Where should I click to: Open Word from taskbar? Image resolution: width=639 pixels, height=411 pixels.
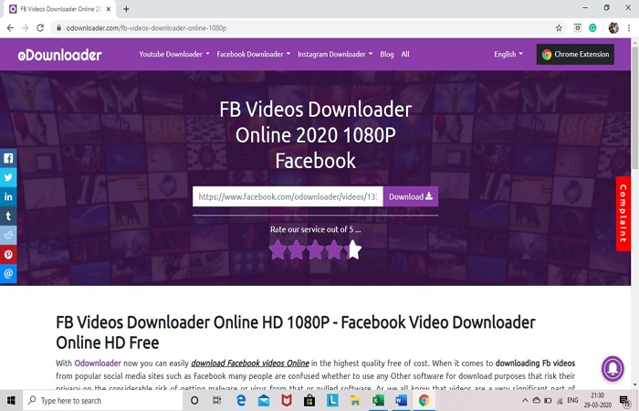pos(401,400)
